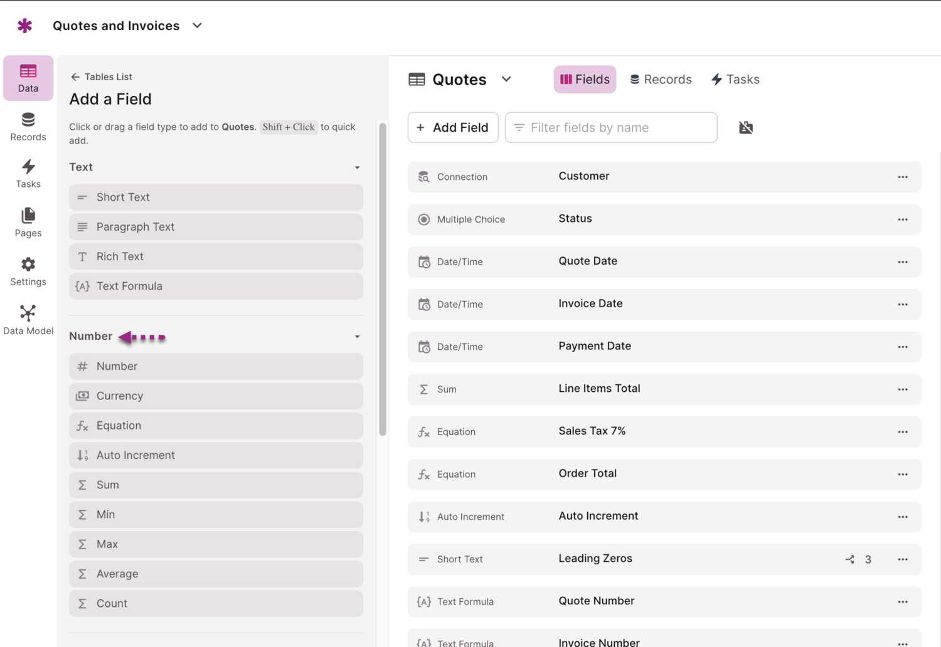Go back to Tables List
Viewport: 941px width, 647px height.
click(x=100, y=76)
